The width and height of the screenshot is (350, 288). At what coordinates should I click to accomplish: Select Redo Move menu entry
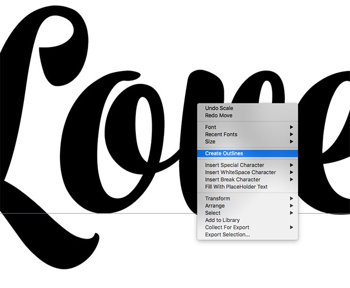[x=218, y=115]
